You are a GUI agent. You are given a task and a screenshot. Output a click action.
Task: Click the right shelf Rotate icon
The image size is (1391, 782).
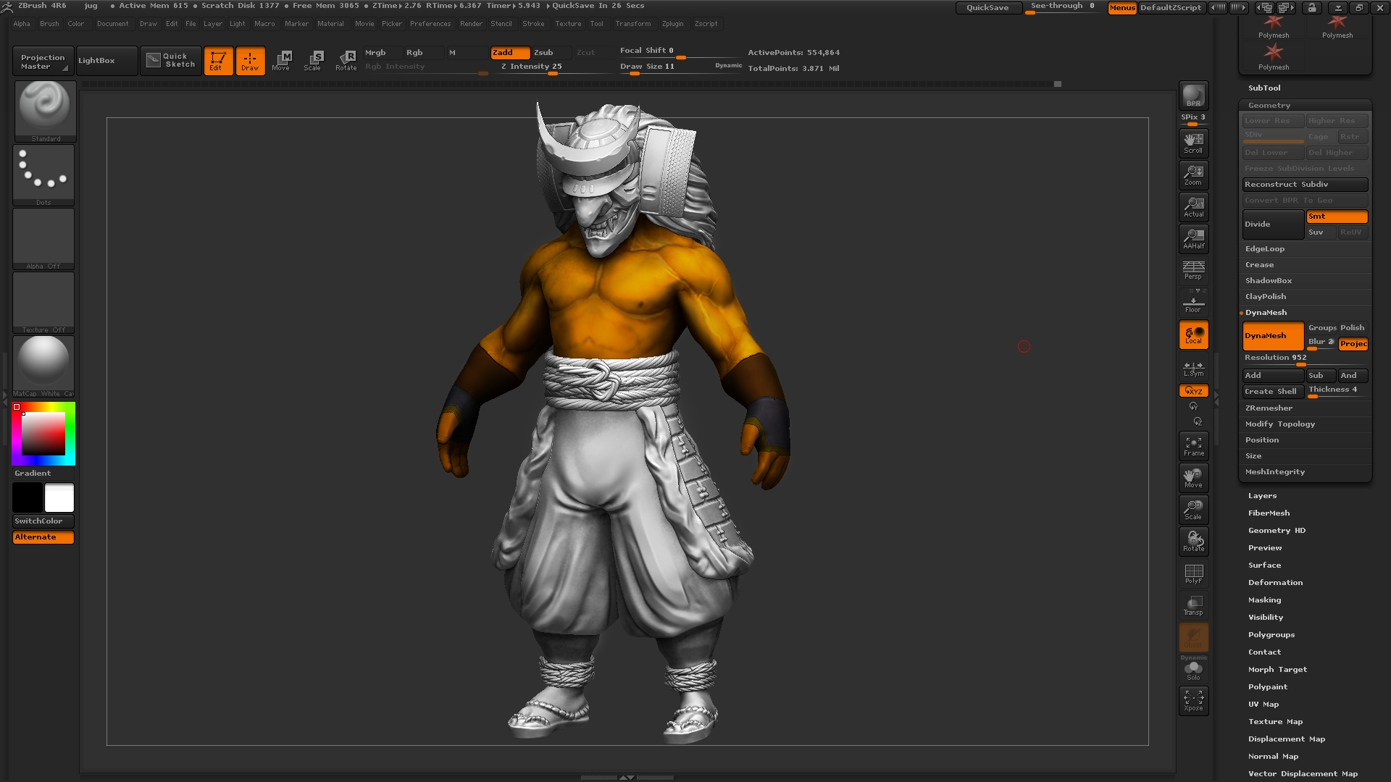[x=1193, y=542]
